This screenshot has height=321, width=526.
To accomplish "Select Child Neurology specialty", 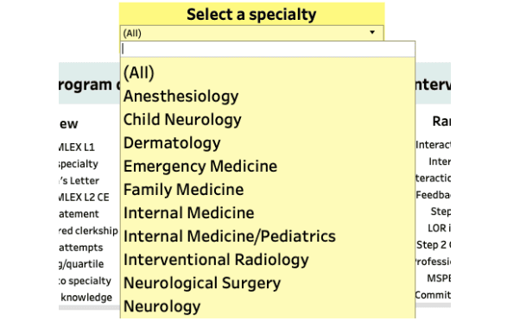I will pos(182,120).
